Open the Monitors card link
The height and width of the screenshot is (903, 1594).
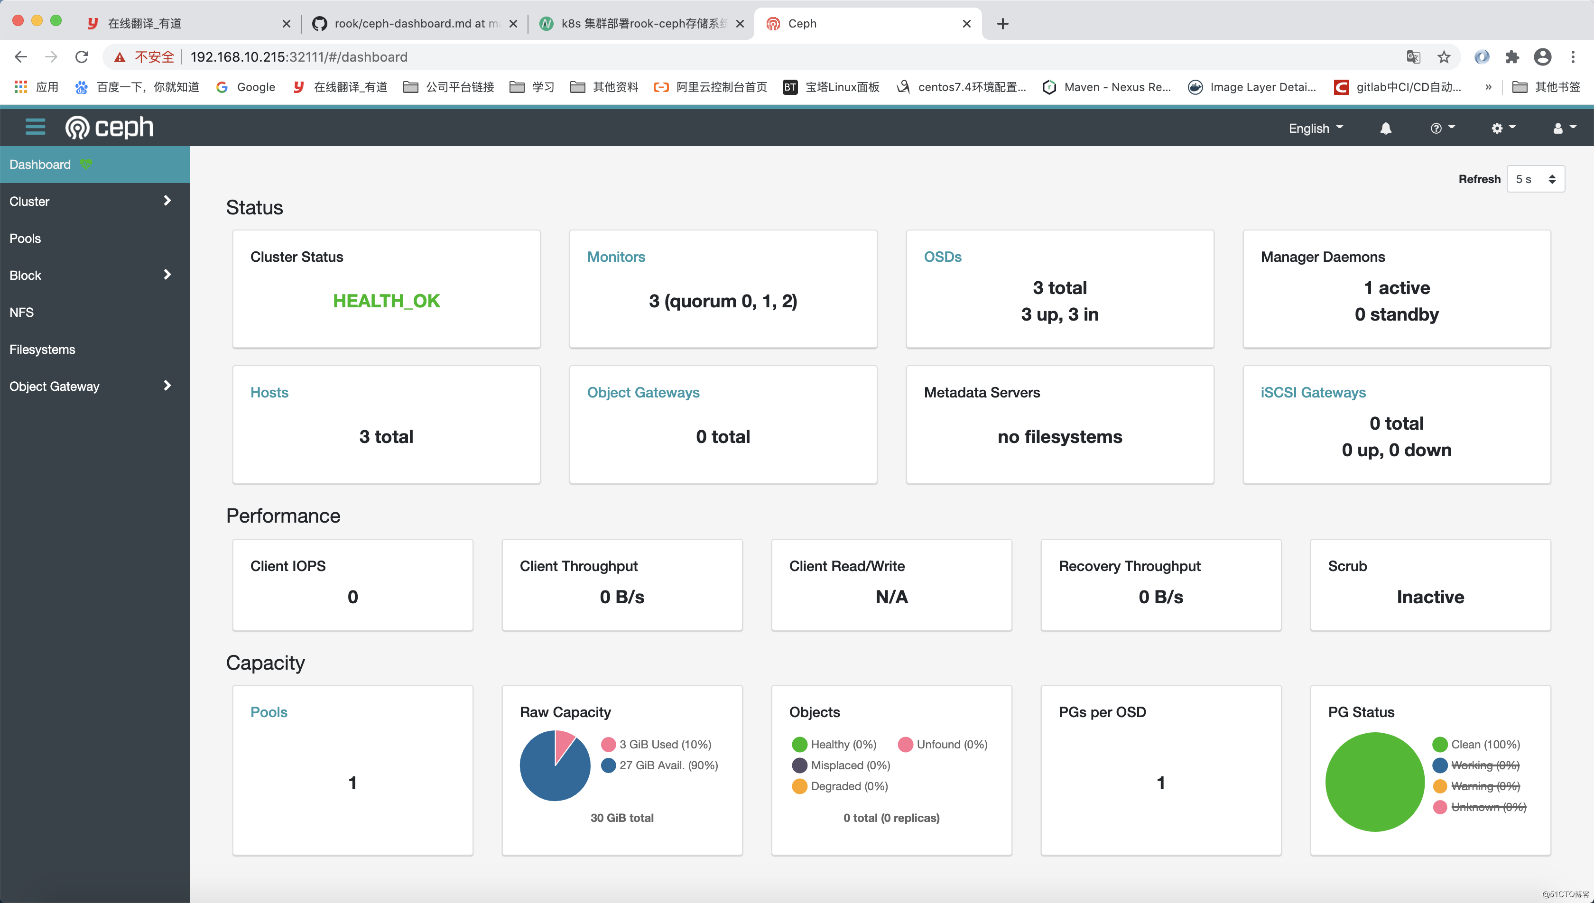pyautogui.click(x=616, y=257)
